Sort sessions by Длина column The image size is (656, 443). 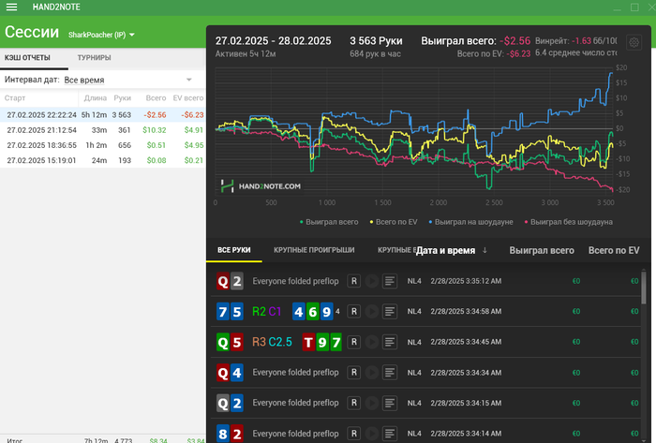click(96, 98)
